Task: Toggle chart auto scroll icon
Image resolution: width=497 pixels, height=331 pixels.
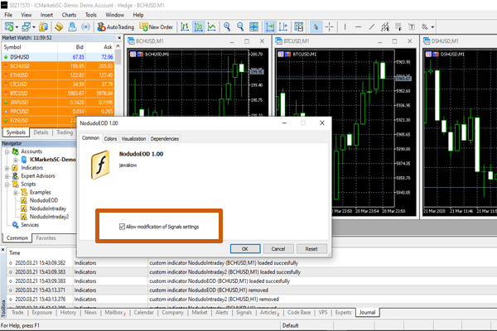Action: click(x=270, y=27)
